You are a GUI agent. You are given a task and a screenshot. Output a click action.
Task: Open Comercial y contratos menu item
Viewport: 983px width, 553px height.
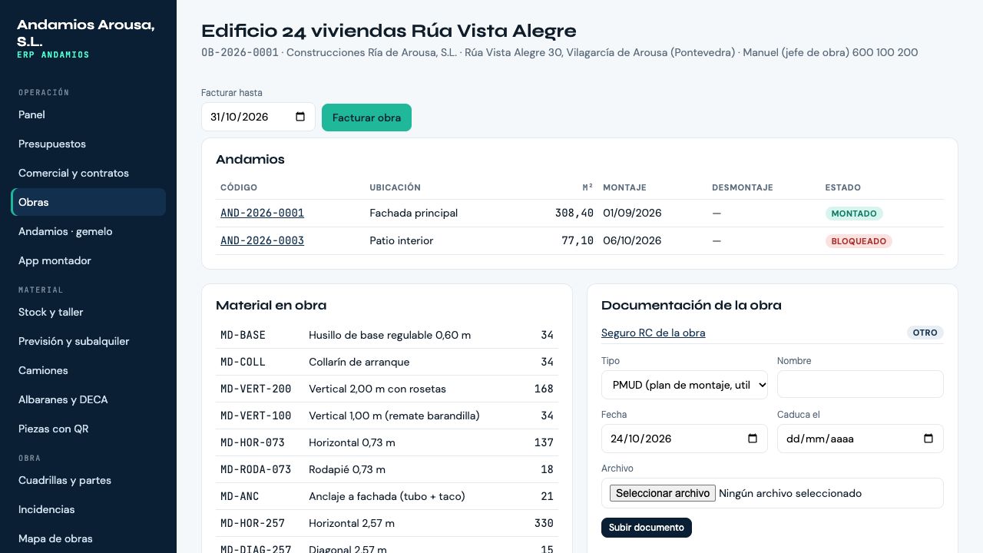pyautogui.click(x=88, y=173)
